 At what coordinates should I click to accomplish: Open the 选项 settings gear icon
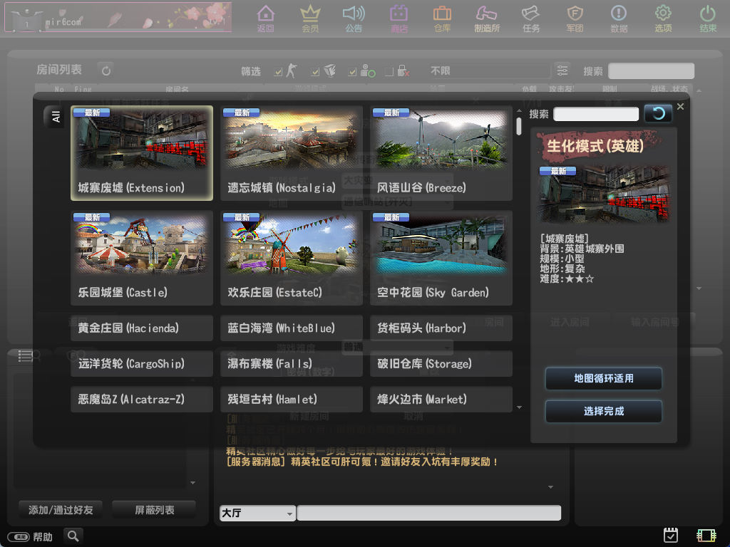point(663,19)
